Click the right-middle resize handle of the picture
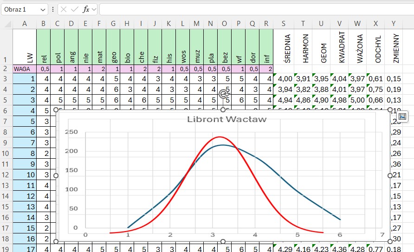This screenshot has width=414, height=252. tap(389, 175)
